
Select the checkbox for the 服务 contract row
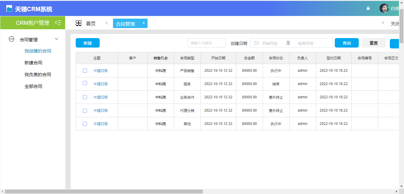pos(85,83)
